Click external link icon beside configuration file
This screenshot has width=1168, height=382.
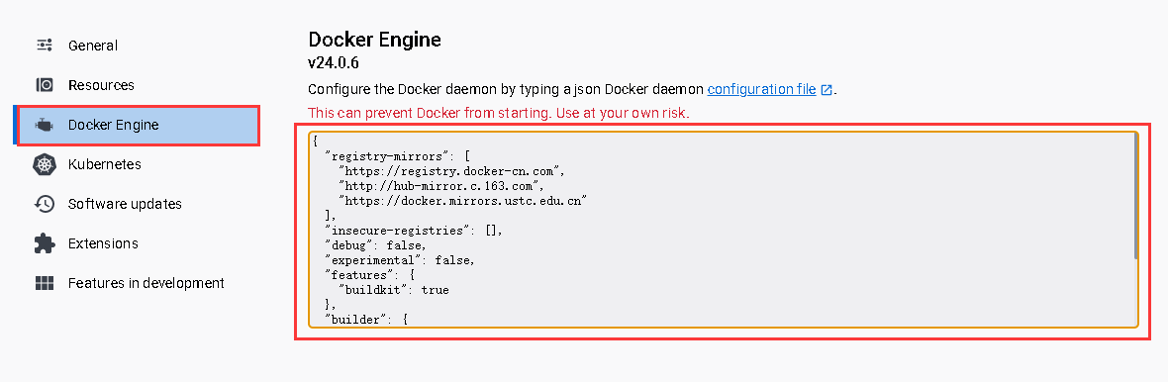(x=827, y=90)
